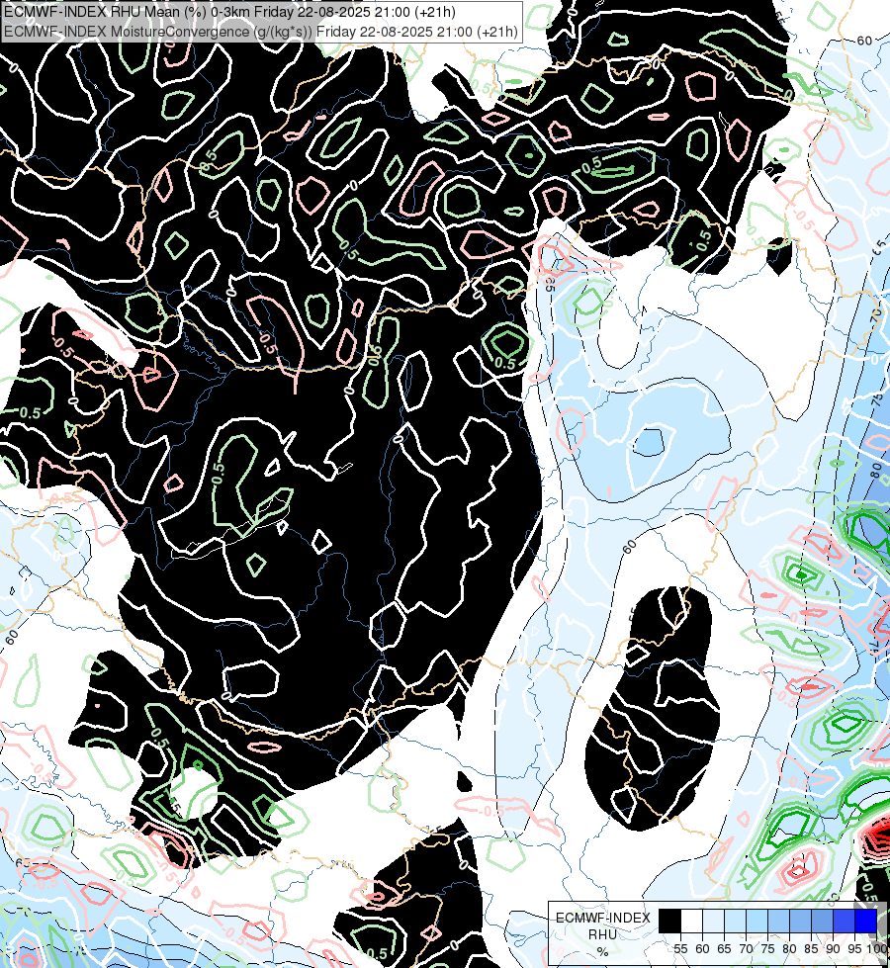
Task: Click the 85–90% legend color swatch
Action: pos(822,921)
